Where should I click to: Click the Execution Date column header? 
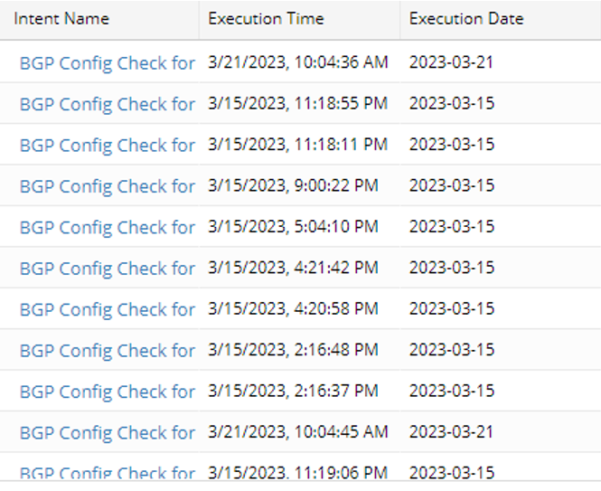coord(466,19)
